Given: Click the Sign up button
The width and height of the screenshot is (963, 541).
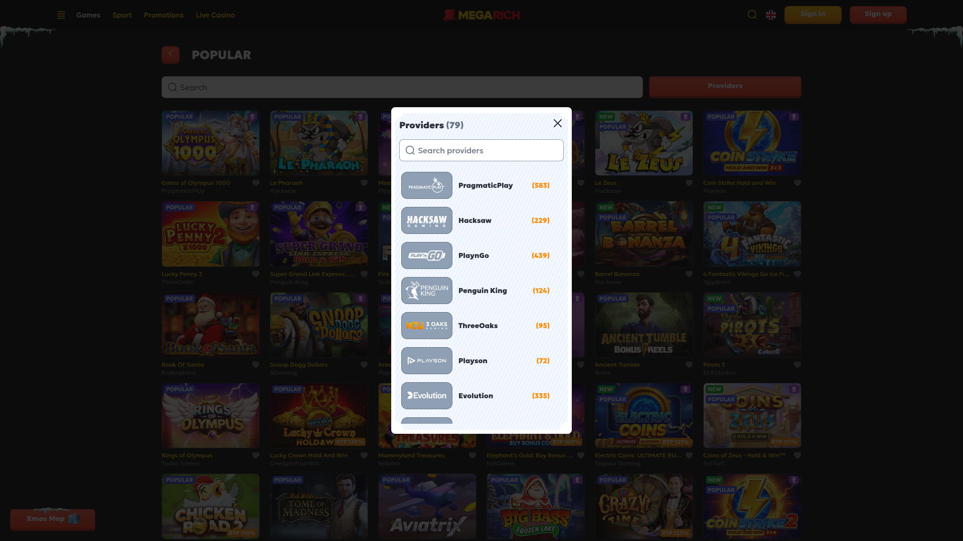Looking at the screenshot, I should click(x=878, y=15).
